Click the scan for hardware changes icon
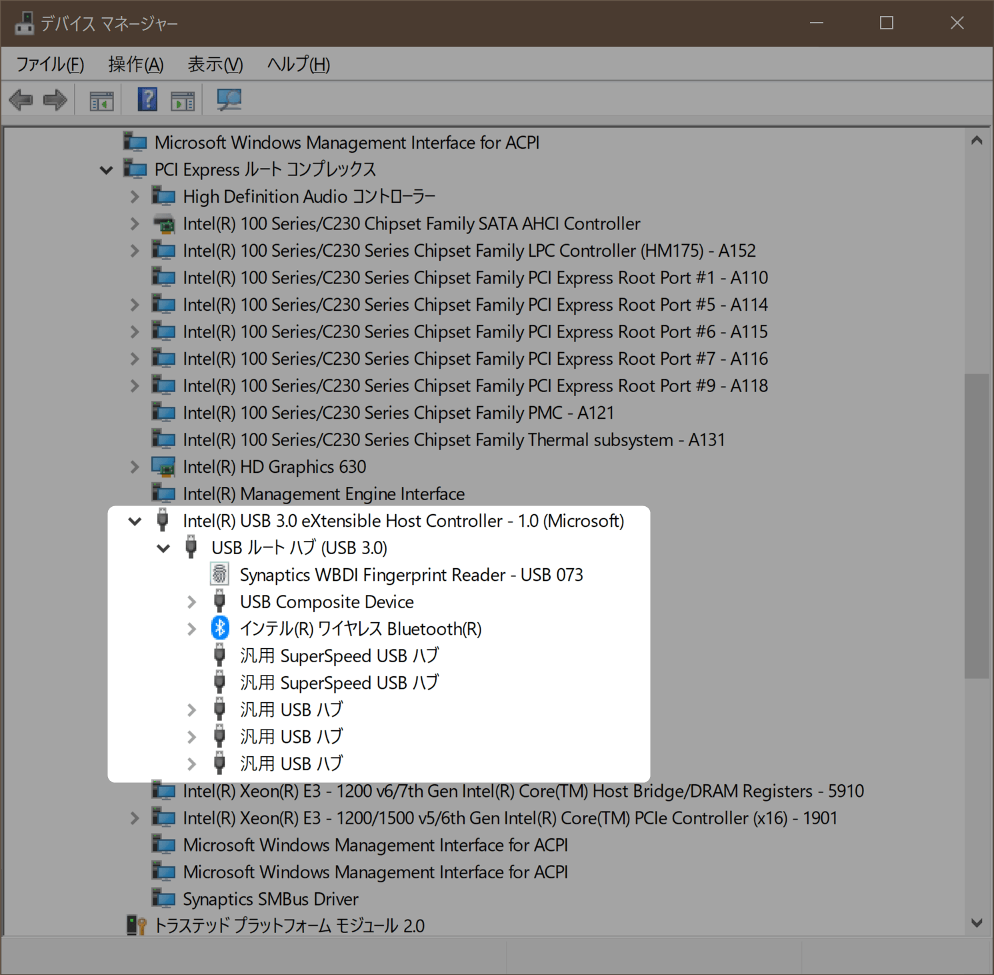The height and width of the screenshot is (975, 994). (x=229, y=100)
